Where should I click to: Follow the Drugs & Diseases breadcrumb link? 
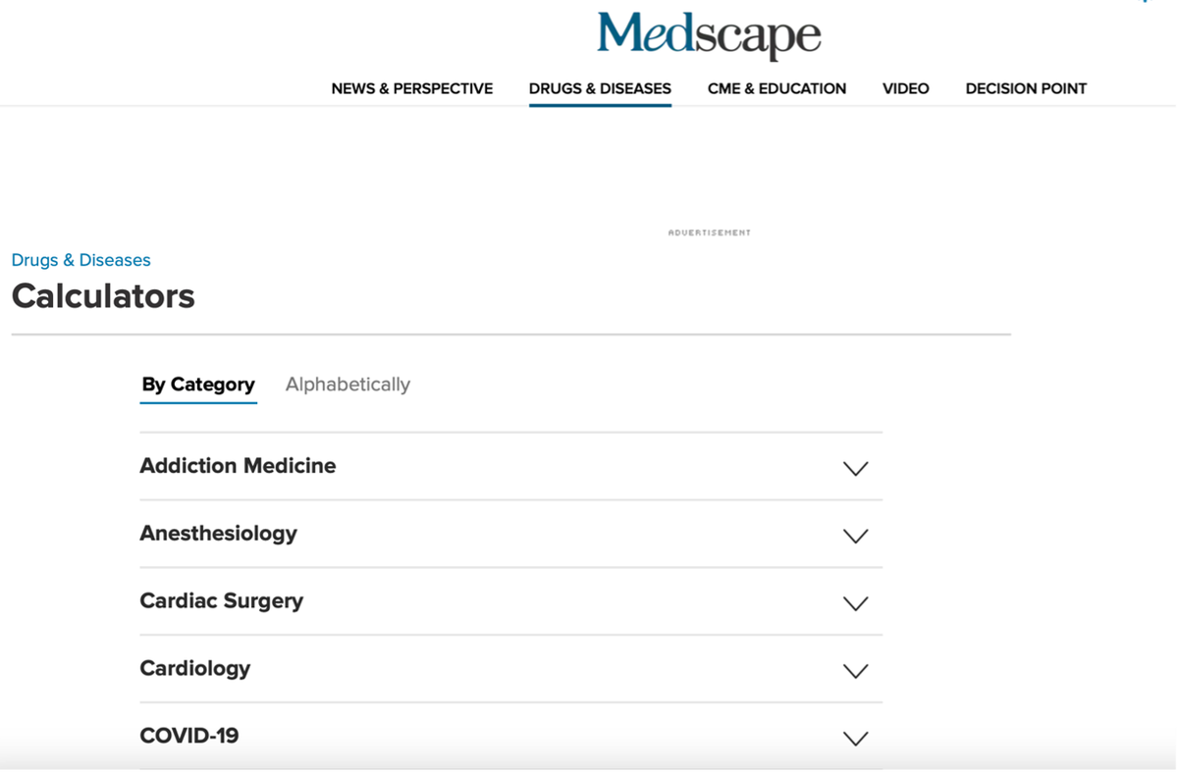click(81, 260)
